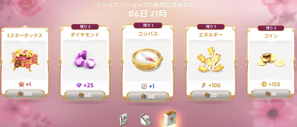The height and width of the screenshot is (127, 297).
Task: Buy 5スターボックス for 150 tokens
Action: tap(25, 94)
